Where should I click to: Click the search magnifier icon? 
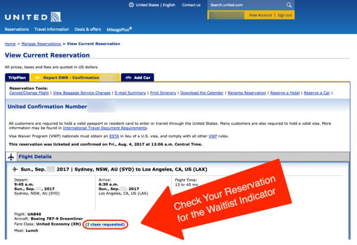[289, 5]
